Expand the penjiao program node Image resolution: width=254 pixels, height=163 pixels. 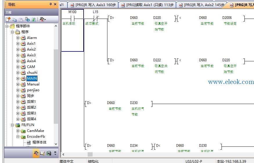click(18, 90)
